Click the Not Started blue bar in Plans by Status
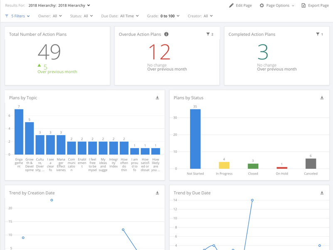Screen dimensions: 333x250 (x=195, y=139)
